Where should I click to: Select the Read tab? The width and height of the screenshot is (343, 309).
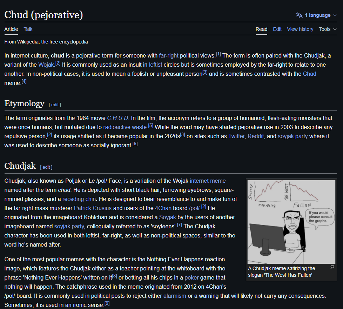pos(261,29)
